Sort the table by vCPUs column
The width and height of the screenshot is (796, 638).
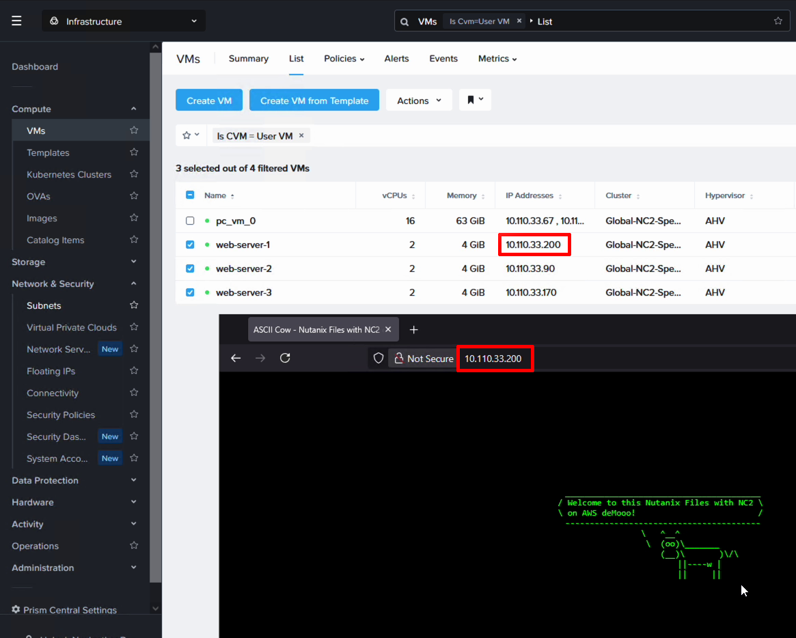[398, 195]
